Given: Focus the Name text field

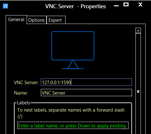Looking at the screenshot, I should tap(86, 93).
